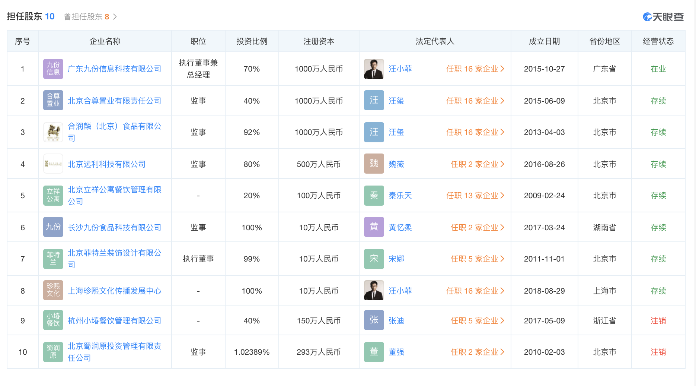Open legal representative 黄忆柔 profile link

pyautogui.click(x=400, y=228)
